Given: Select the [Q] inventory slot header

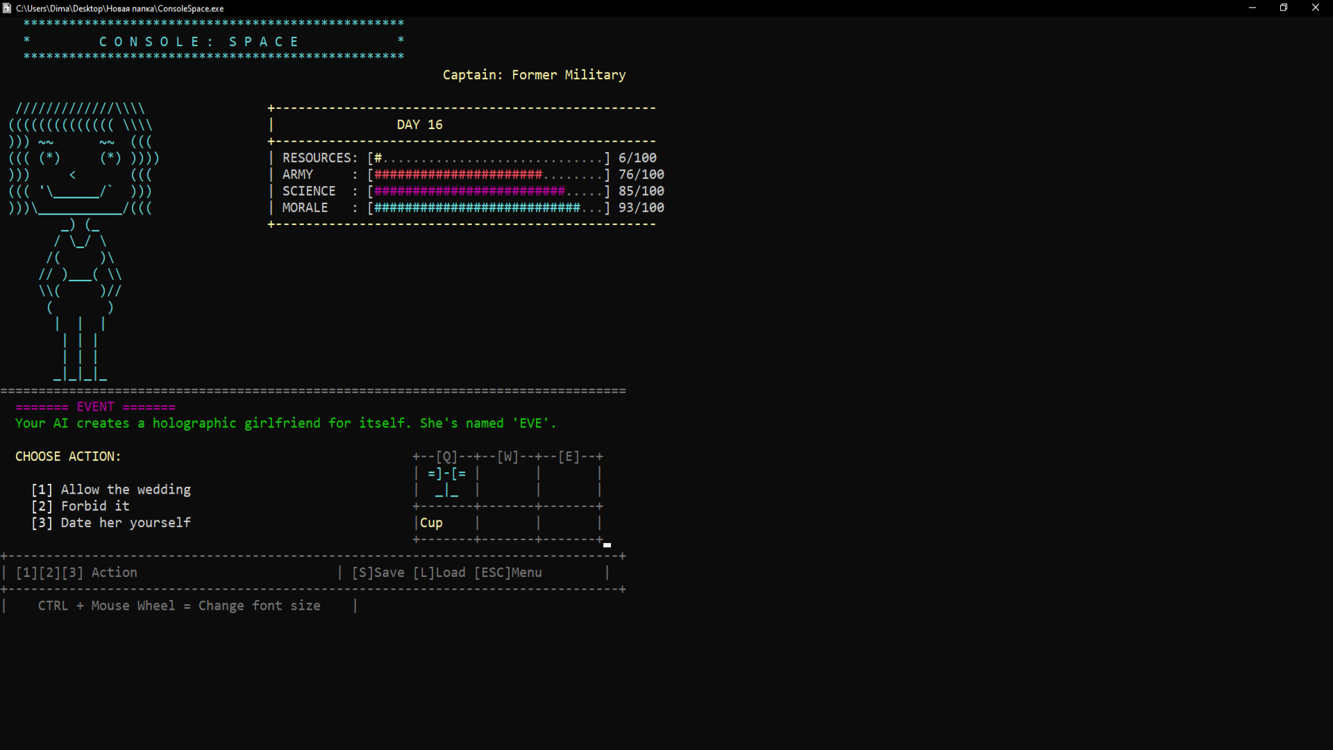Looking at the screenshot, I should tap(446, 456).
